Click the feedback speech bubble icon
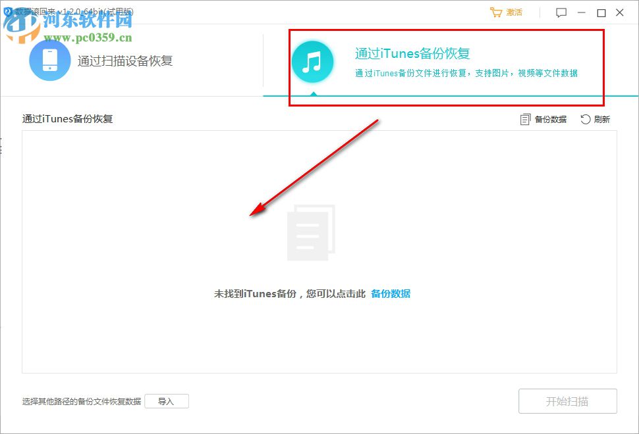Image resolution: width=639 pixels, height=434 pixels. 561,12
